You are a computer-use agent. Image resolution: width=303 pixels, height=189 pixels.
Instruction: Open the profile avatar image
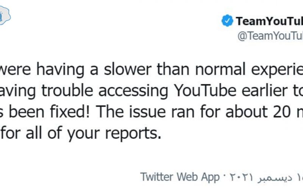click(x=5, y=15)
